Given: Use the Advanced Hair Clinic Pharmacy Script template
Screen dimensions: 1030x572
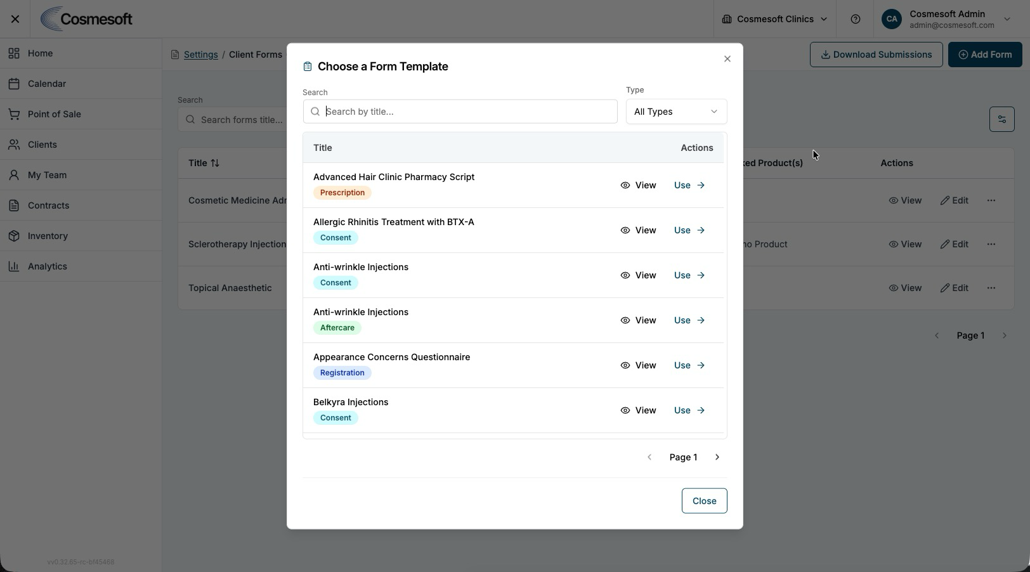Looking at the screenshot, I should point(689,185).
